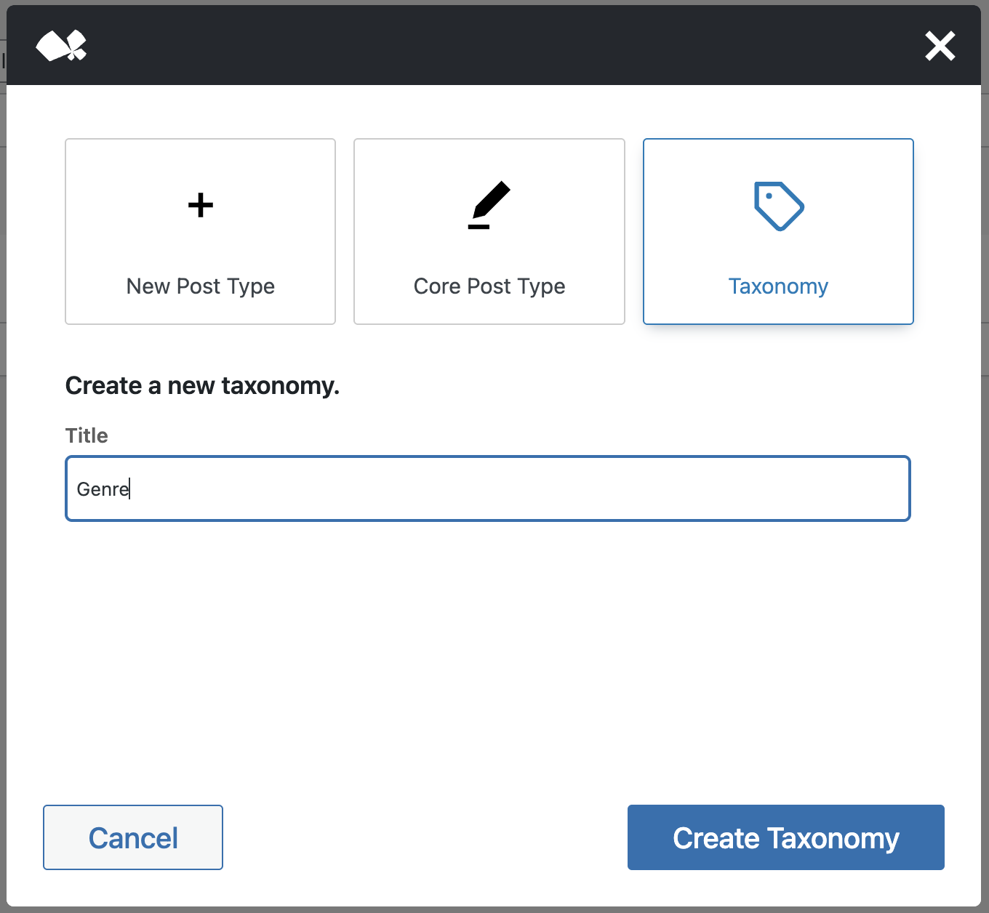Click the Create a new taxonomy heading
This screenshot has width=989, height=913.
pos(203,385)
